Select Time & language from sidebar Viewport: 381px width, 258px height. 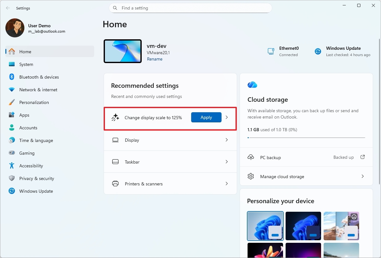pyautogui.click(x=12, y=140)
